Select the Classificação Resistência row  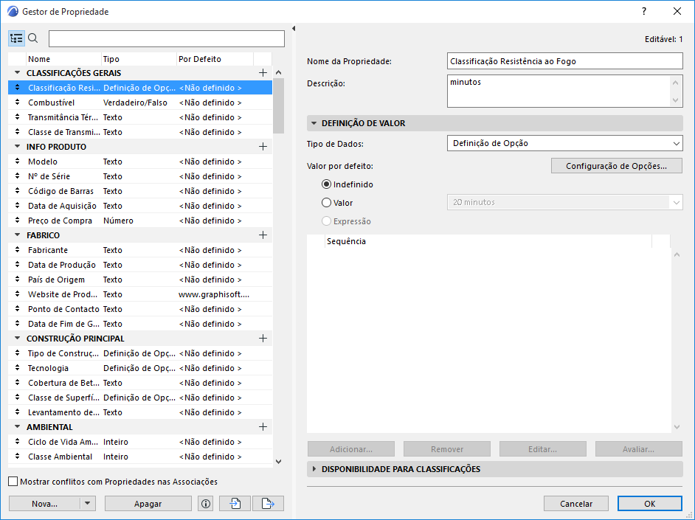(x=140, y=88)
